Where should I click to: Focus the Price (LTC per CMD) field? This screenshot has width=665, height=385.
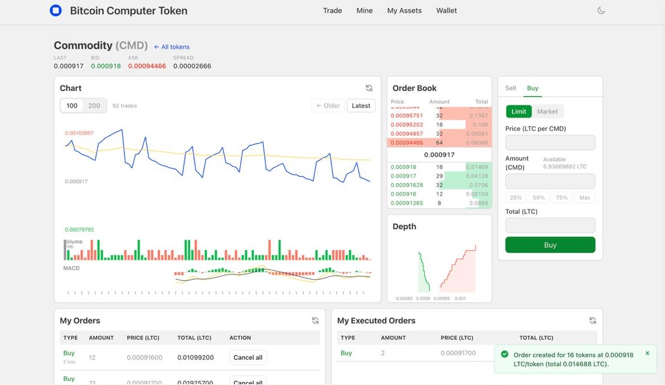tap(550, 142)
